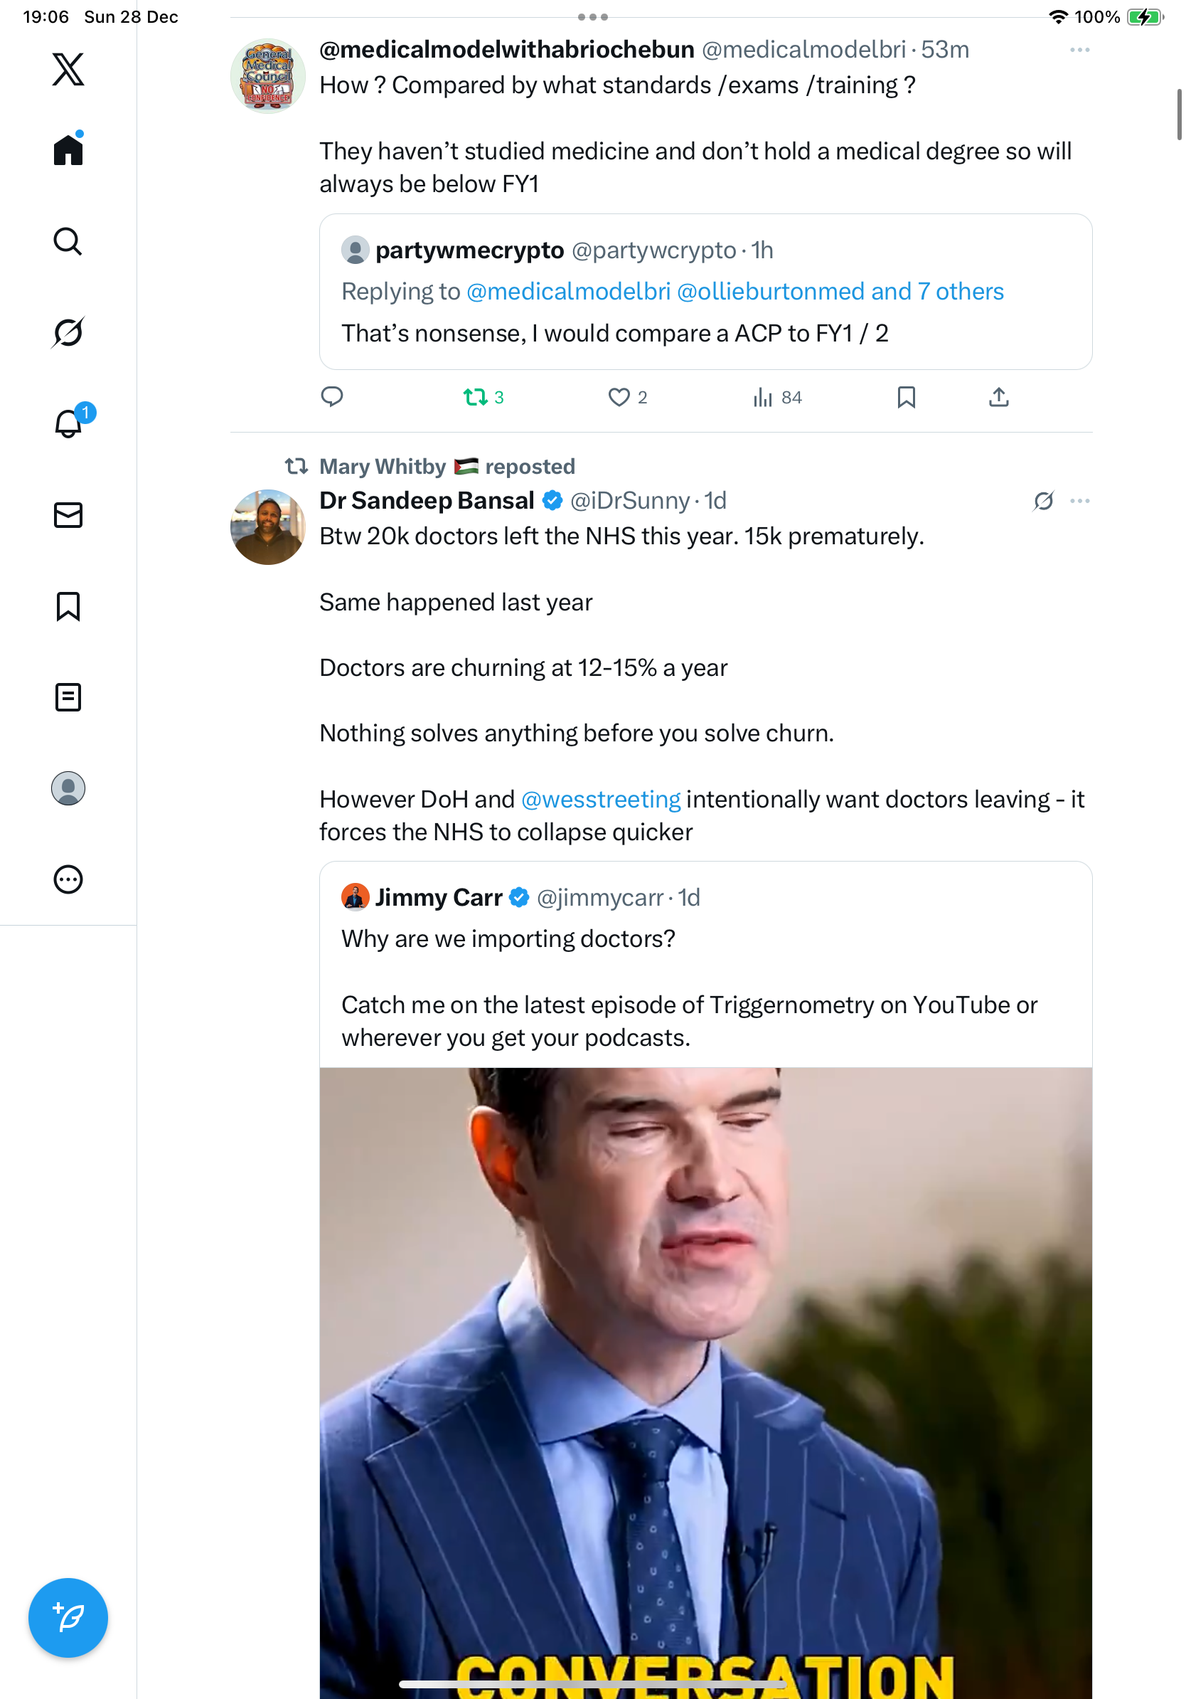Open Messages envelope icon

(x=68, y=515)
